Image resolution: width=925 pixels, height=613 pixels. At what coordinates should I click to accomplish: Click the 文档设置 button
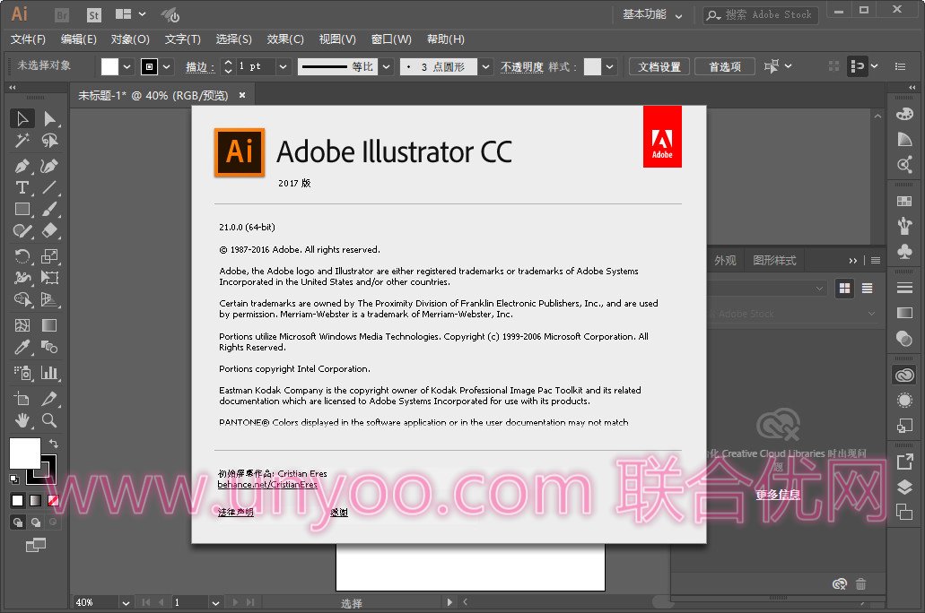[659, 66]
